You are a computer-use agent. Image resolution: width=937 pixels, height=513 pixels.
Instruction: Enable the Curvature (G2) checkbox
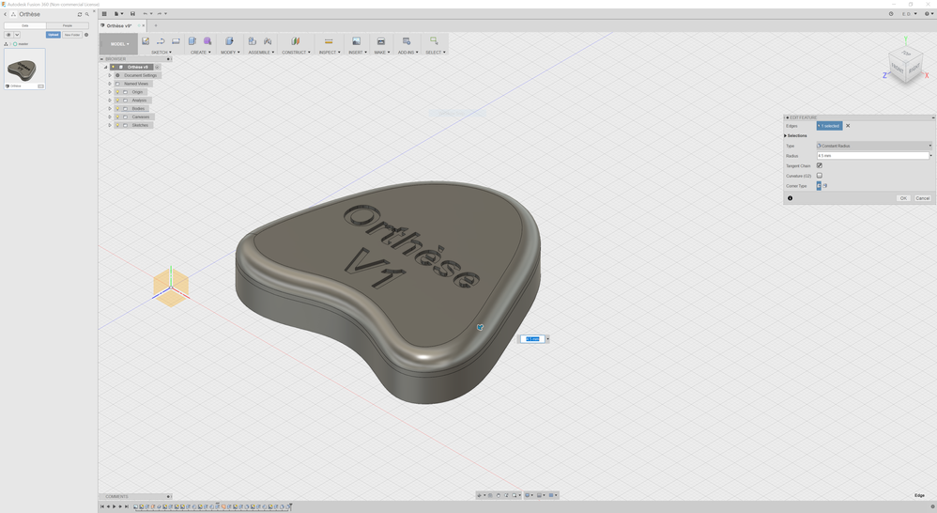(x=820, y=175)
